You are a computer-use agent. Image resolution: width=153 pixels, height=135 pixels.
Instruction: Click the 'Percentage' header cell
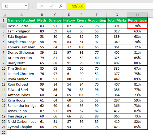tap(137, 20)
